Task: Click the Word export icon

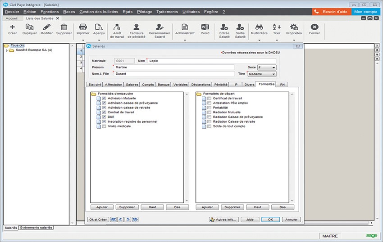Action: (x=205, y=27)
